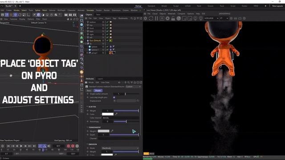Toggle render checkmark for Sphere.1 object
This screenshot has width=285, height=160.
tap(107, 50)
